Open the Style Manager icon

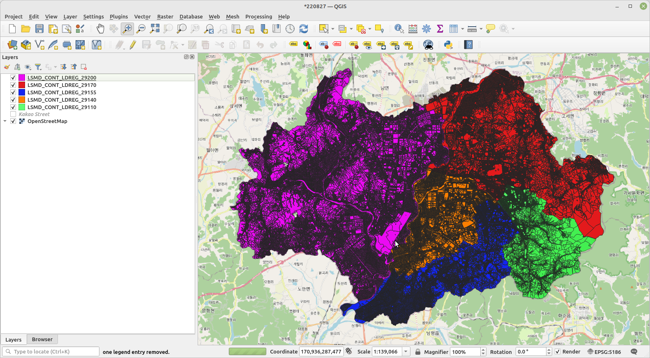tap(80, 29)
